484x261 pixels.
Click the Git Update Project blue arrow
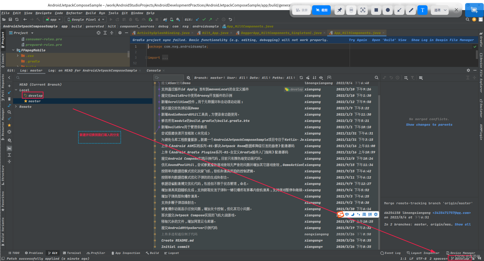(197, 19)
